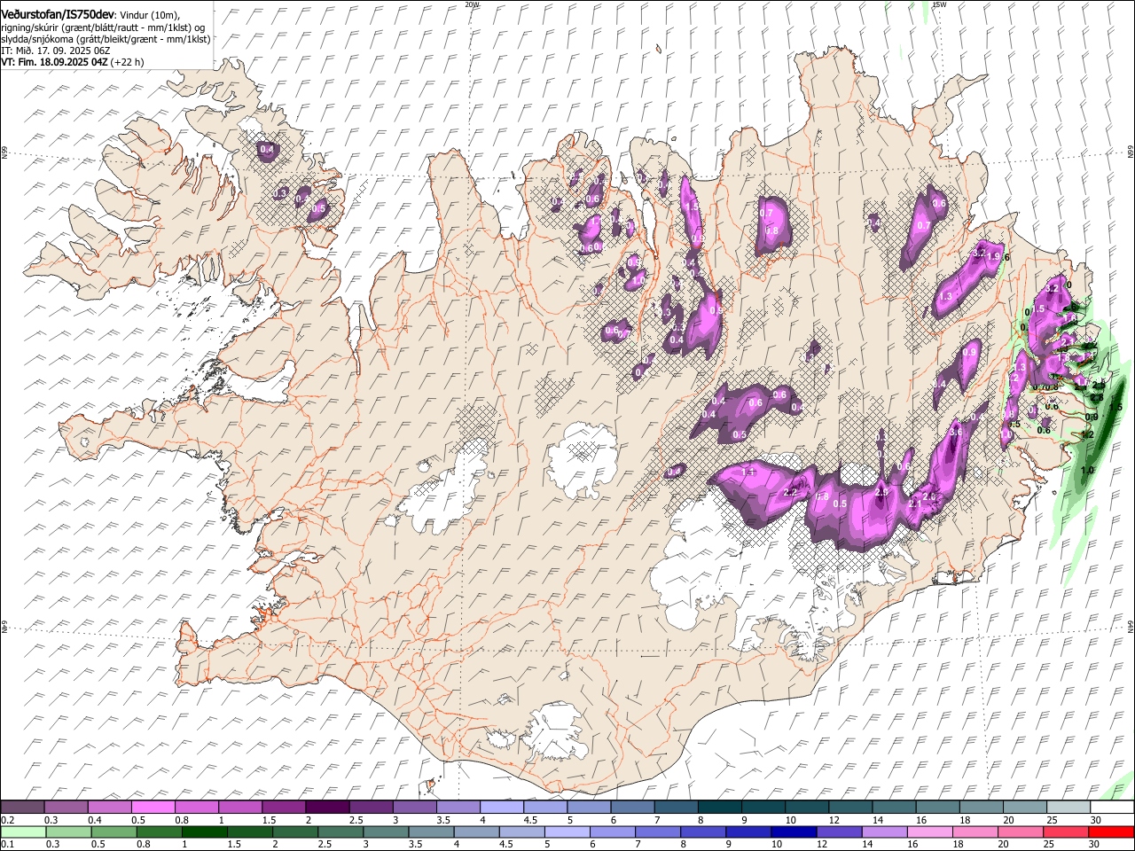Select the top-row legend swatch between 4 and 4.5
Viewport: 1135px width, 851px height.
click(x=502, y=808)
